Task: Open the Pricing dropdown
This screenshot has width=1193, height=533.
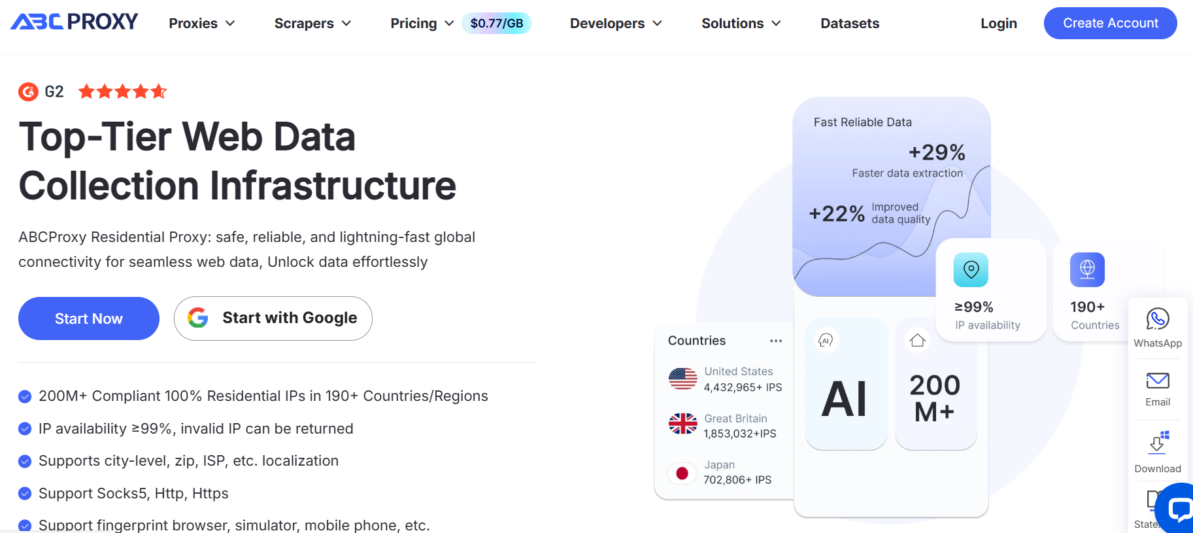Action: point(422,24)
